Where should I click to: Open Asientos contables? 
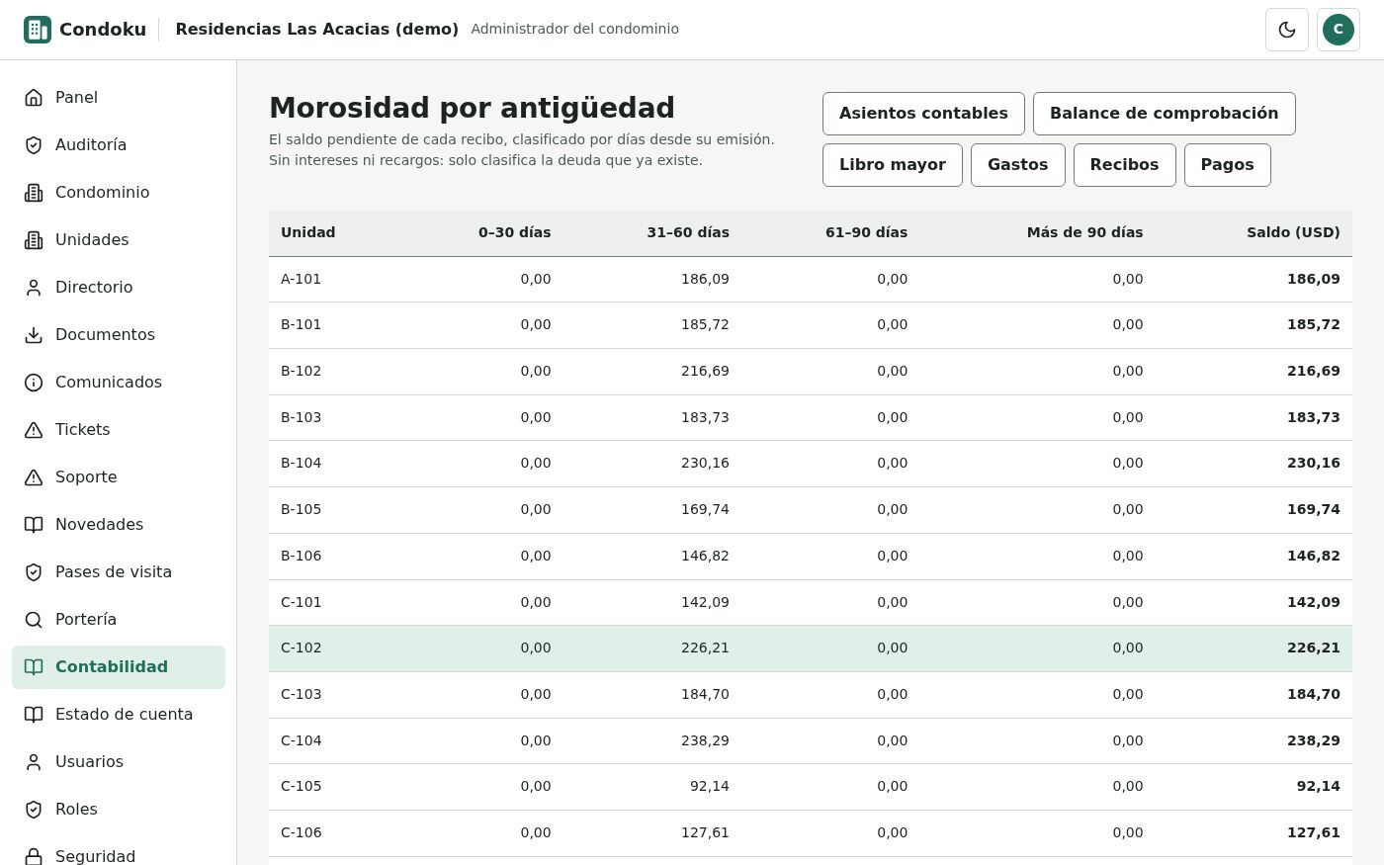[923, 114]
